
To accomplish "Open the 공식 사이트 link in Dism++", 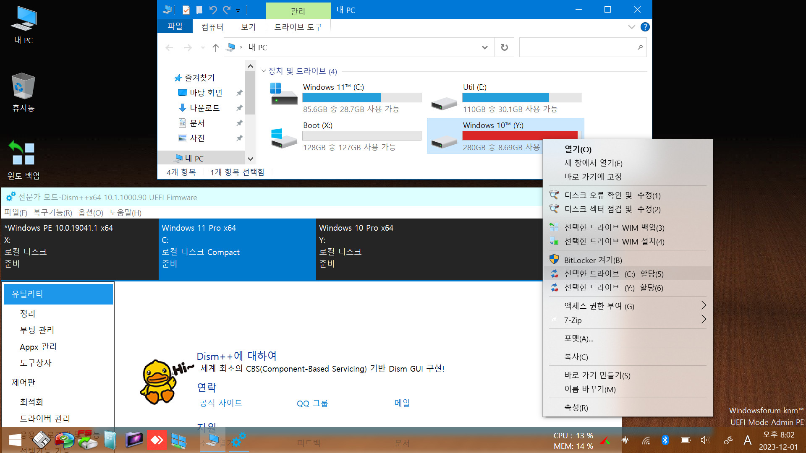I will (x=221, y=403).
